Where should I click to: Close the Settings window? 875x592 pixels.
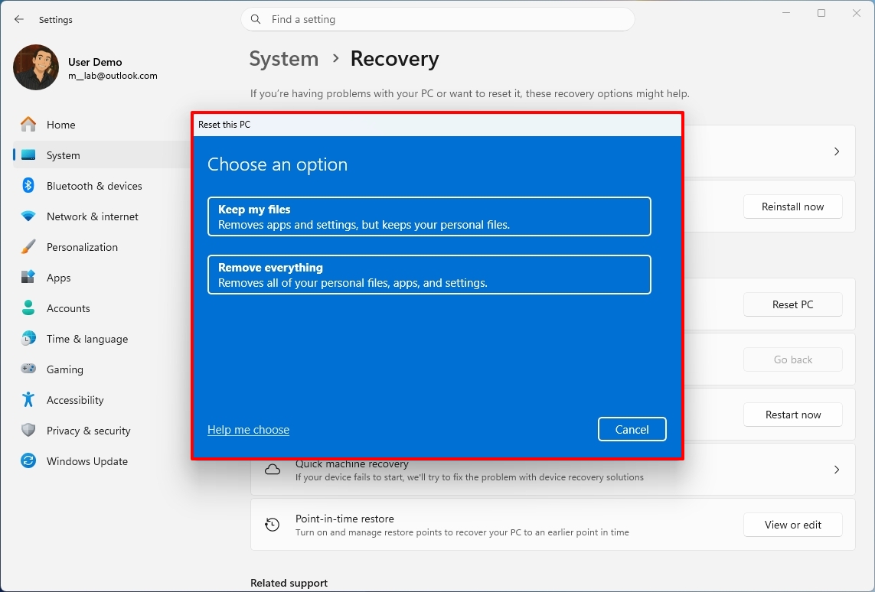857,13
